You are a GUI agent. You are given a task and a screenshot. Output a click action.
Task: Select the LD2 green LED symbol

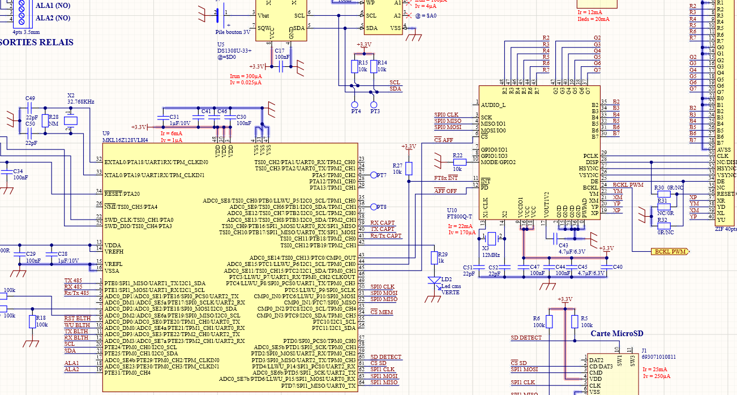coord(434,280)
